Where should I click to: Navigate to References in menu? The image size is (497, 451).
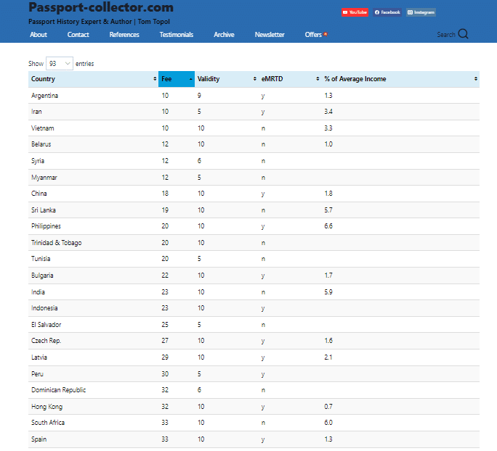pos(124,35)
